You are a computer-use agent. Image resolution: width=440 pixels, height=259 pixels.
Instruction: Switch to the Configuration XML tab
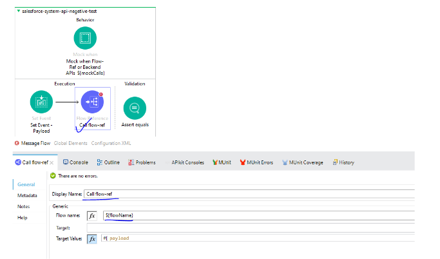tap(111, 143)
